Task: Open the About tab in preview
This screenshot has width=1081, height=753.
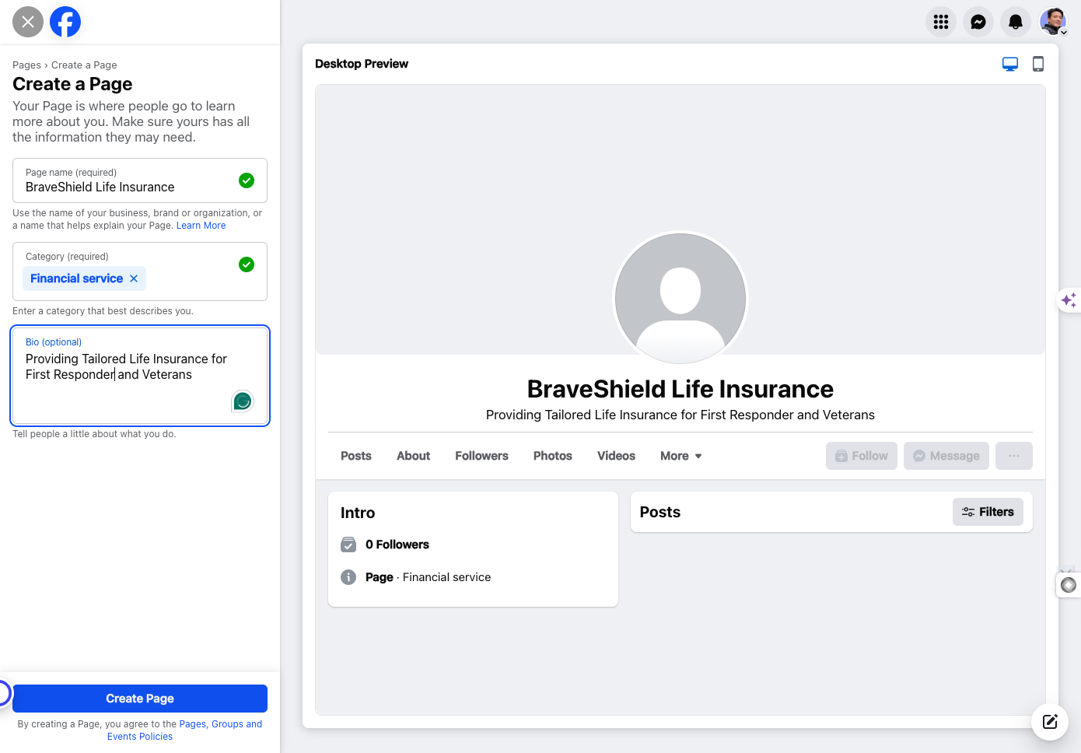Action: coord(413,456)
